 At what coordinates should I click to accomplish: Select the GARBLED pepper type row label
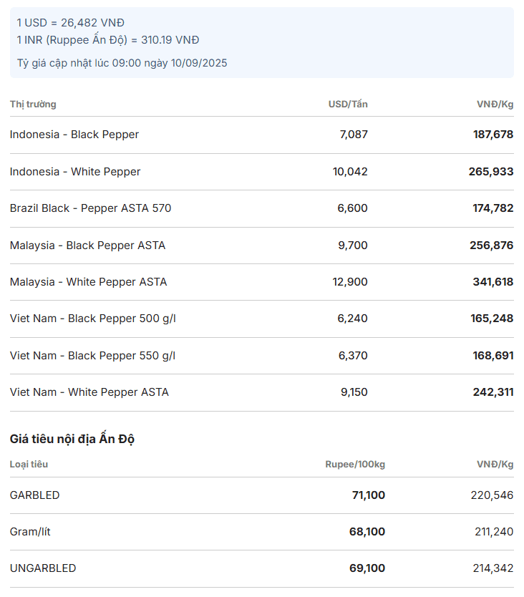click(x=35, y=495)
